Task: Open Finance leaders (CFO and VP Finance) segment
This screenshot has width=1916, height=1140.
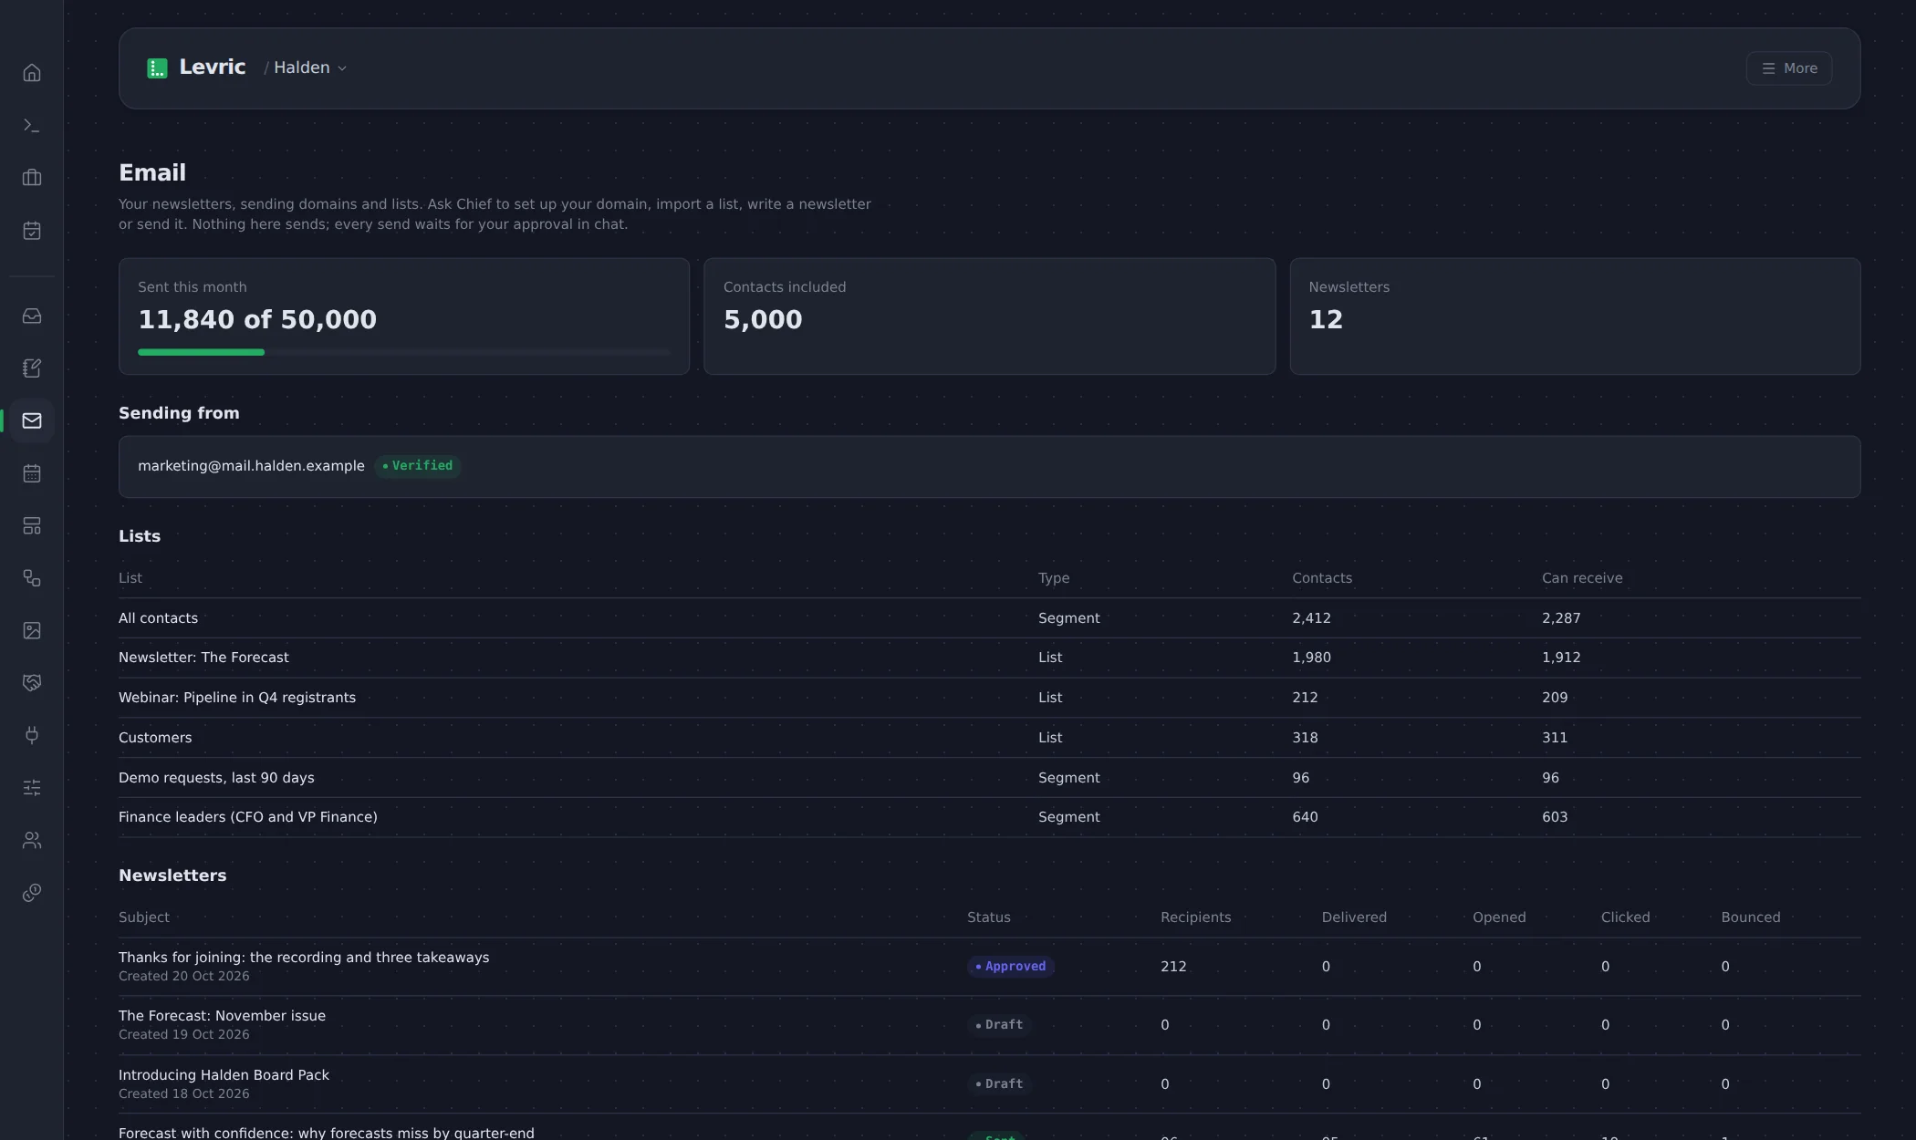Action: point(989,817)
